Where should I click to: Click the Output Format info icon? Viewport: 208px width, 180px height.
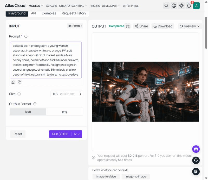[35, 104]
